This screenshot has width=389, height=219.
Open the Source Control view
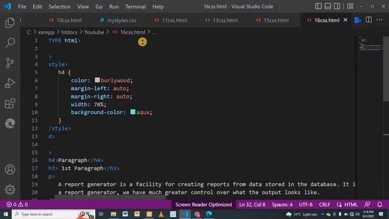pyautogui.click(x=10, y=63)
